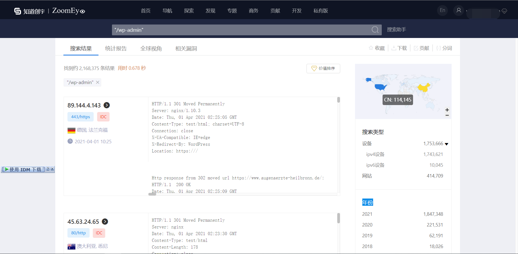Image resolution: width=518 pixels, height=254 pixels.
Task: Click the 下载 download button
Action: [x=399, y=48]
